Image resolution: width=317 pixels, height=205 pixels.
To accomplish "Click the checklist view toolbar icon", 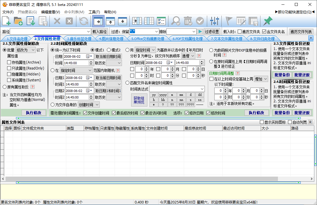I will click(x=161, y=21).
